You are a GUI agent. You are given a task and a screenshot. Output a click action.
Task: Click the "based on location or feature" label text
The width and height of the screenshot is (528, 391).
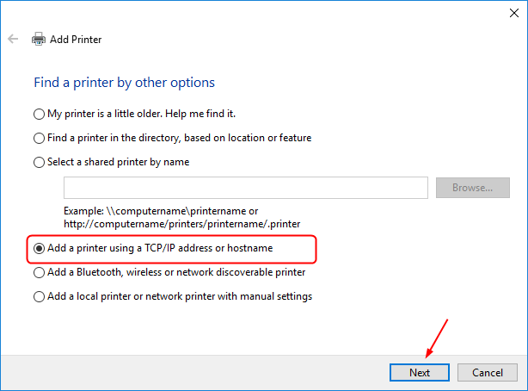point(249,138)
